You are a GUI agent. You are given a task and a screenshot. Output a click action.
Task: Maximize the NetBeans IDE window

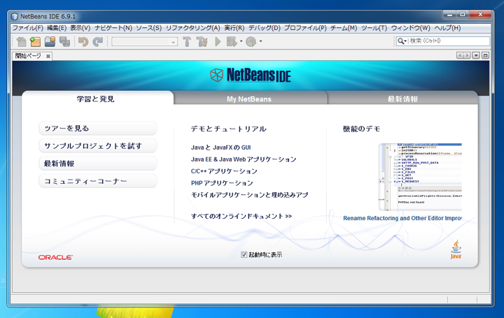pyautogui.click(x=463, y=15)
